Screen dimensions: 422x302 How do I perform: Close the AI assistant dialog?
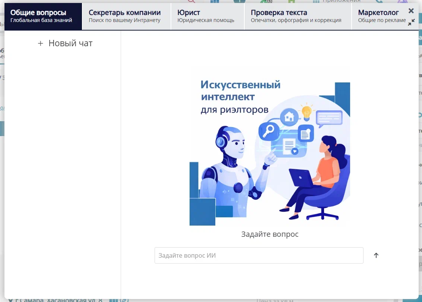(x=411, y=11)
